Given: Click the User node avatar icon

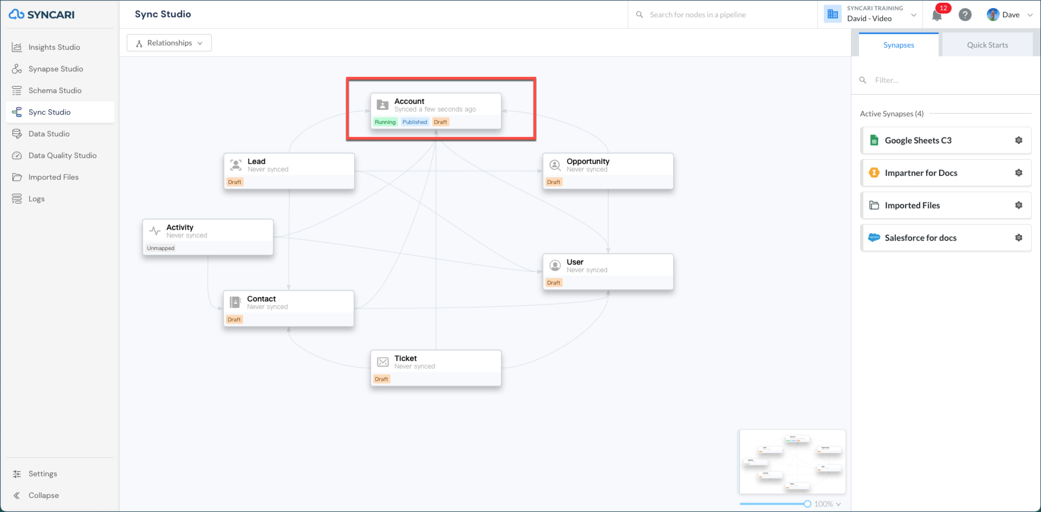Looking at the screenshot, I should click(555, 265).
